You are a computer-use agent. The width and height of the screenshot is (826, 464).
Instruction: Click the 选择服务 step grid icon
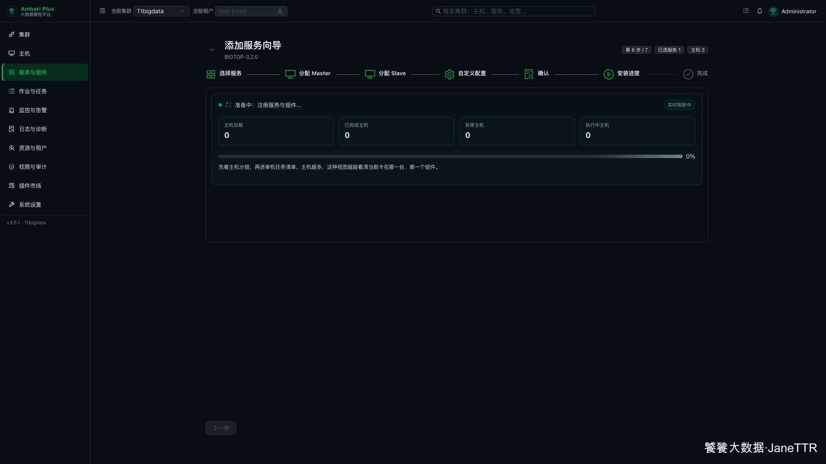point(211,74)
